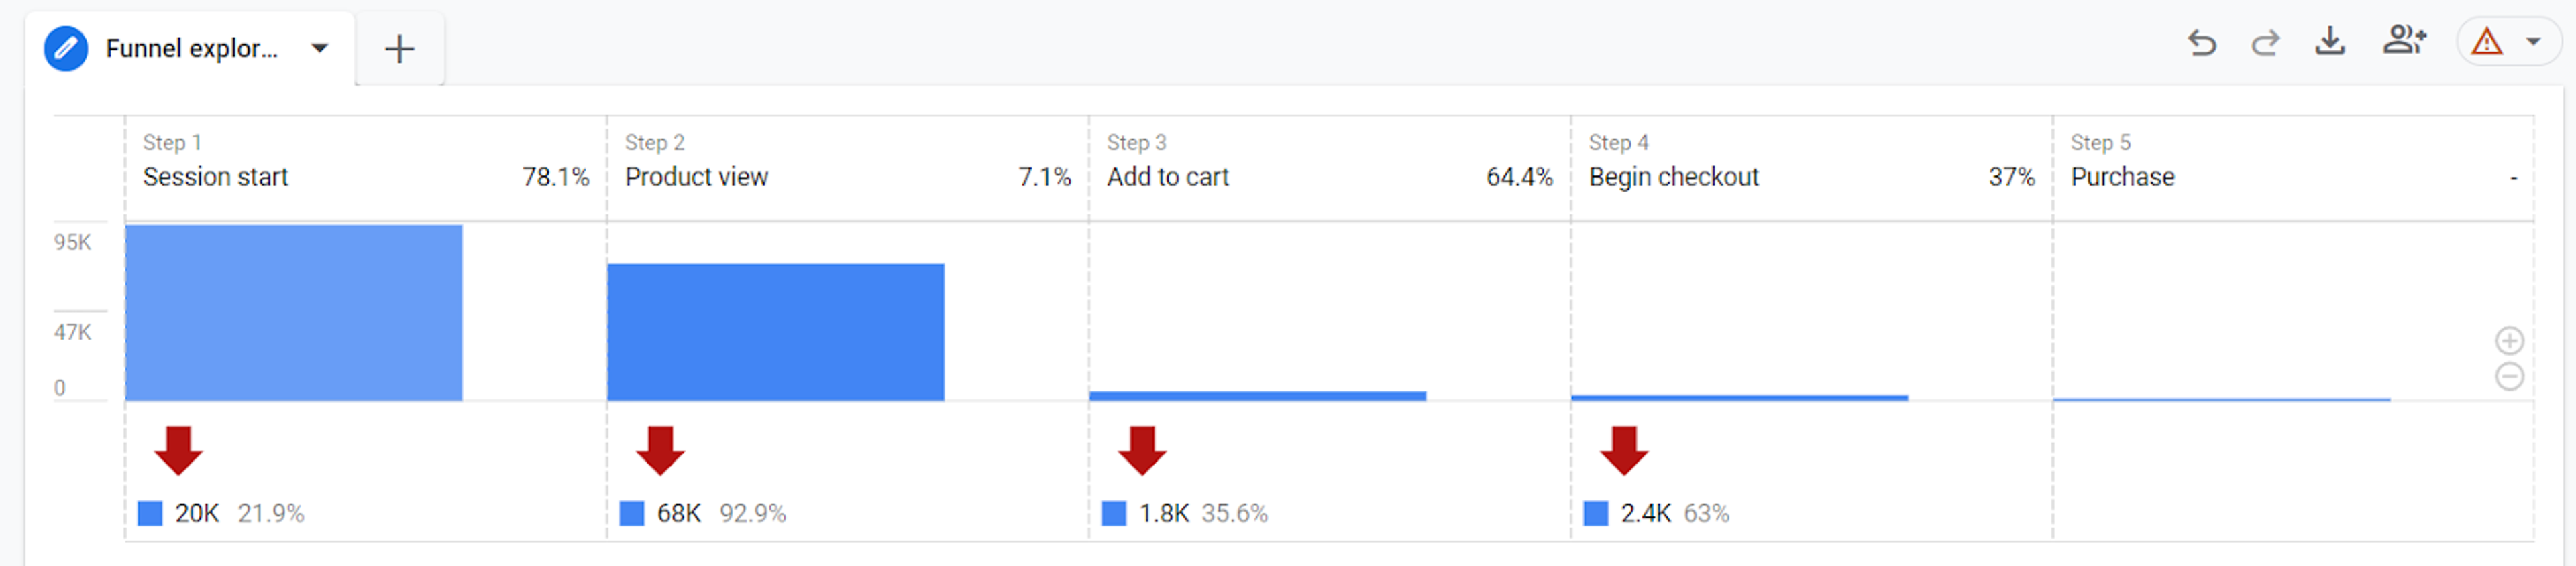Click the Product view funnel bar

point(775,332)
